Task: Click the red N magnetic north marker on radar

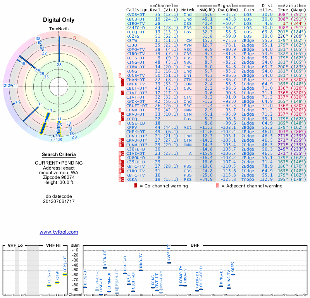Action: 75,38
